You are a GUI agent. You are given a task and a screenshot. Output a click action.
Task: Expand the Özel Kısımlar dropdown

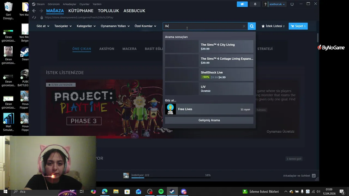pyautogui.click(x=145, y=26)
